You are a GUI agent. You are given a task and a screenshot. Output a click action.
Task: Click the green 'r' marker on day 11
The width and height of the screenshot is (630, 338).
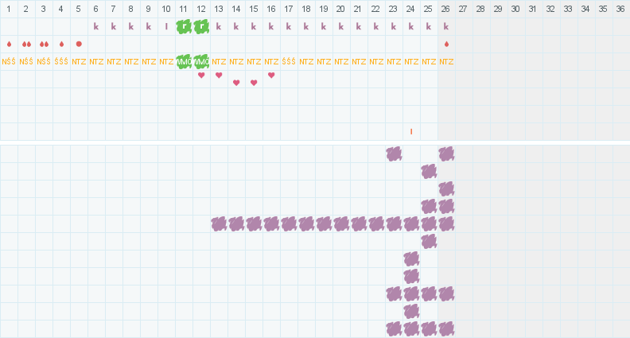(184, 26)
